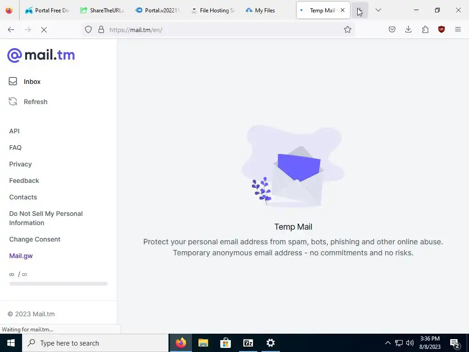Switch to the My Files tab
Image resolution: width=469 pixels, height=352 pixels.
click(267, 10)
